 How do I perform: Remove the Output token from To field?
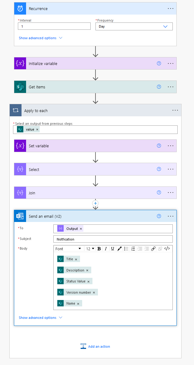(x=81, y=229)
